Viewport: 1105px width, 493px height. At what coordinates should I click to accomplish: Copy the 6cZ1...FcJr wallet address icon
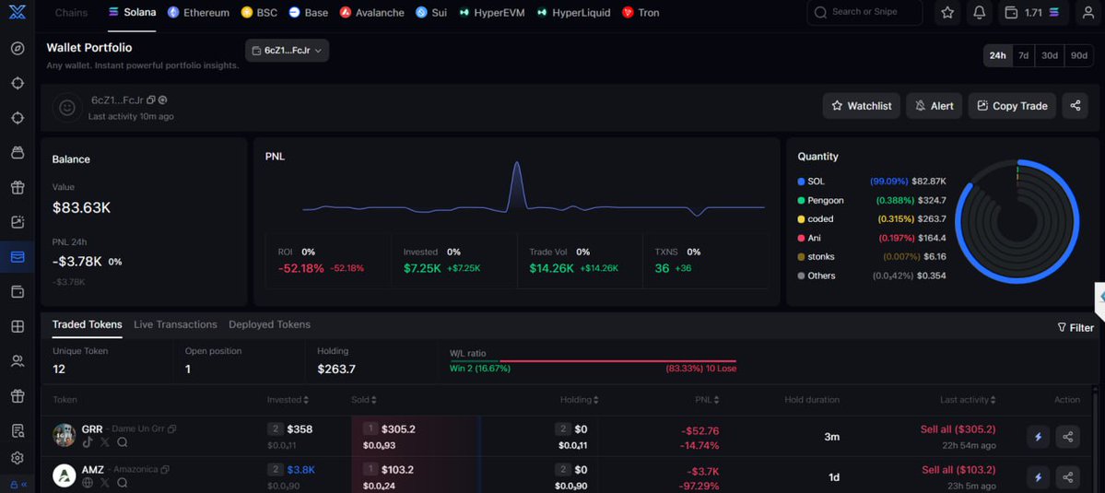pos(151,100)
